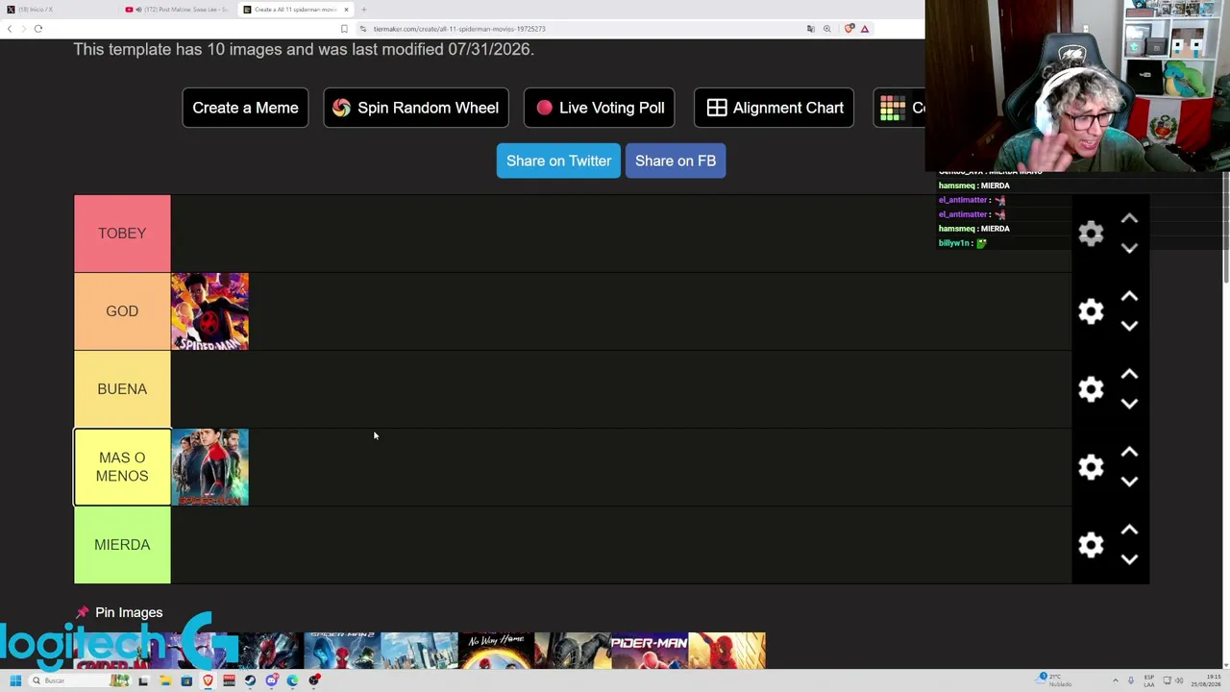Select the Spider-Man poster in MAS O MENOS tier
Viewport: 1230px width, 692px height.
point(209,467)
